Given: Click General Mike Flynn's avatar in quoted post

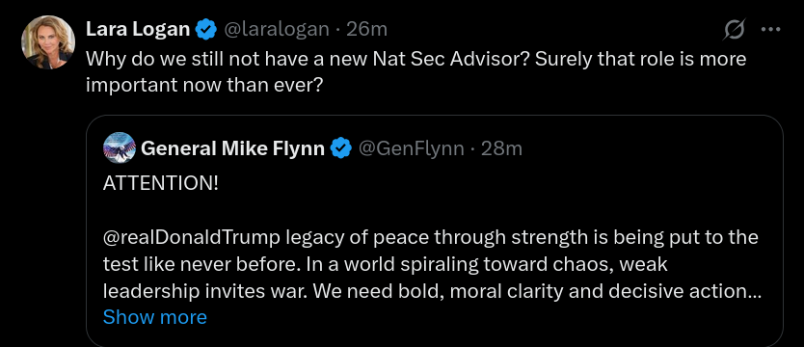Looking at the screenshot, I should tap(120, 148).
